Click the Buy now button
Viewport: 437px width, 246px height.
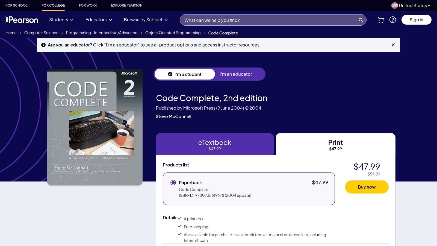pos(367,187)
